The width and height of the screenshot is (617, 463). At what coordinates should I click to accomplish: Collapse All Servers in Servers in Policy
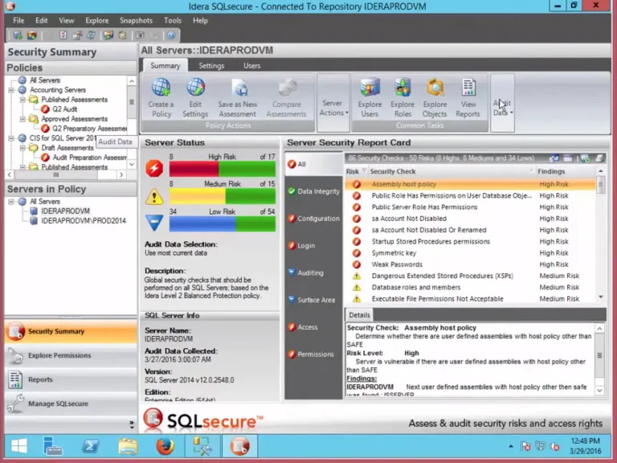point(12,202)
